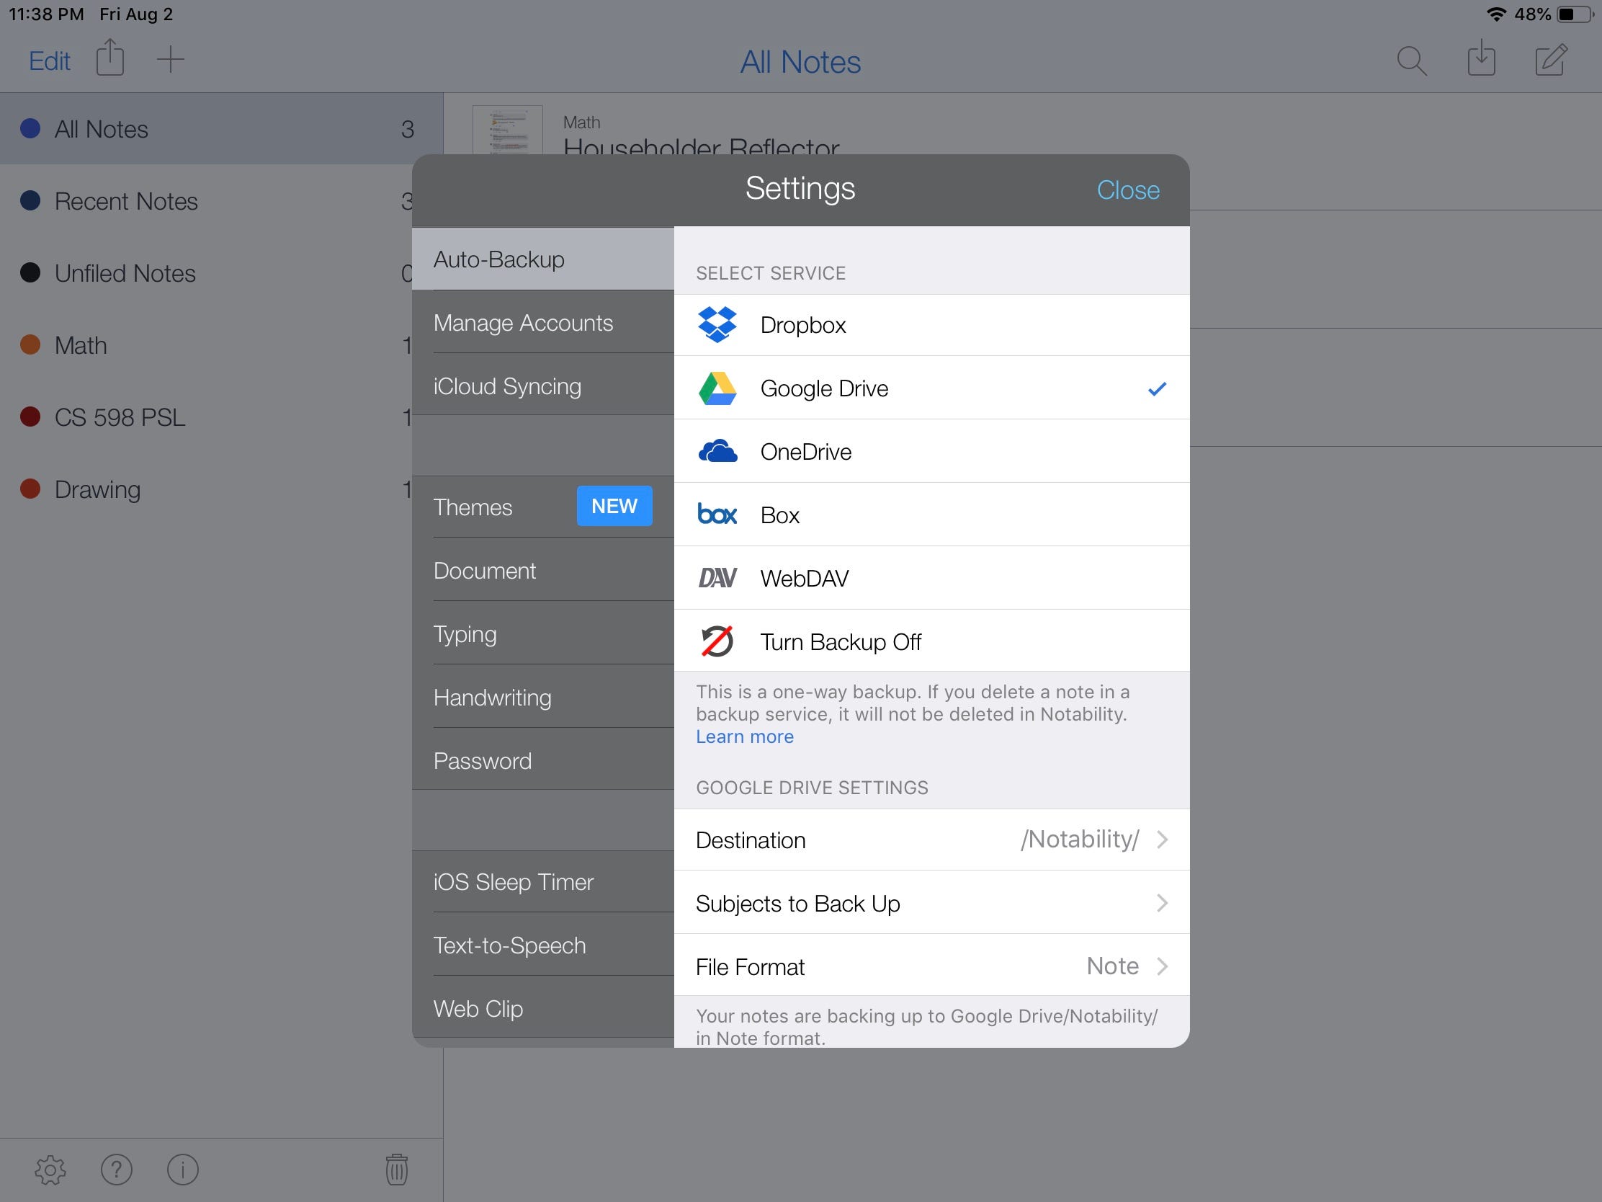1602x1202 pixels.
Task: Open search with the magnifier icon
Action: click(x=1411, y=61)
